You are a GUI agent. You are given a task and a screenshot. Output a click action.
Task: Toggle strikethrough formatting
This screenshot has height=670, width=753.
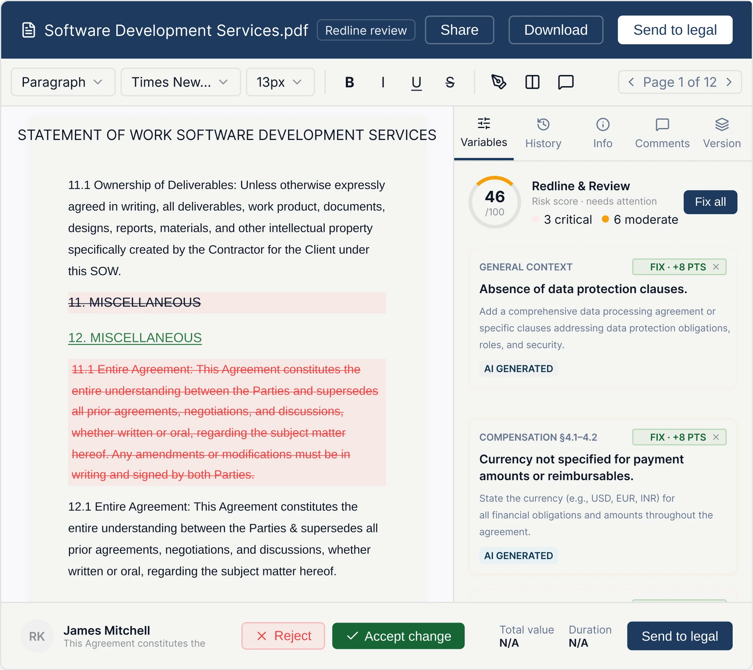(x=450, y=82)
